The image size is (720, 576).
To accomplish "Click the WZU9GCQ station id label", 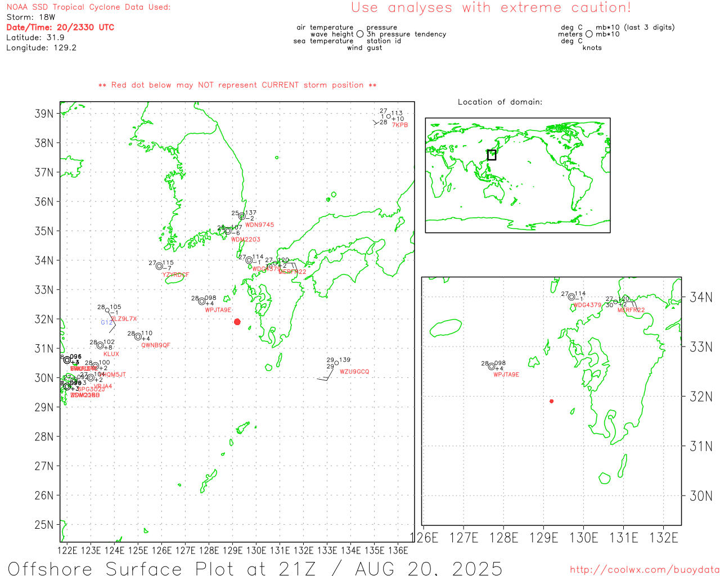I will tap(354, 372).
